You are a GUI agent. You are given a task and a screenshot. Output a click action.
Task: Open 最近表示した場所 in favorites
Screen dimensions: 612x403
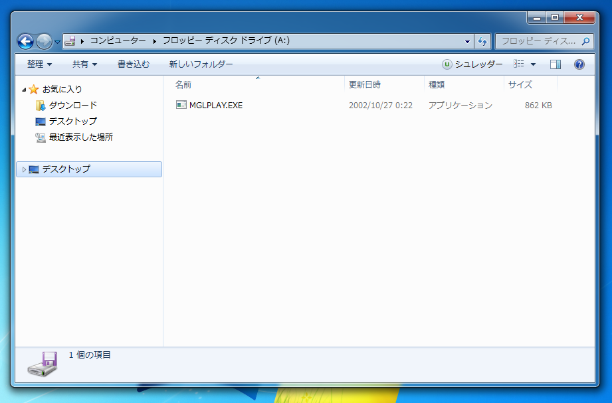81,137
